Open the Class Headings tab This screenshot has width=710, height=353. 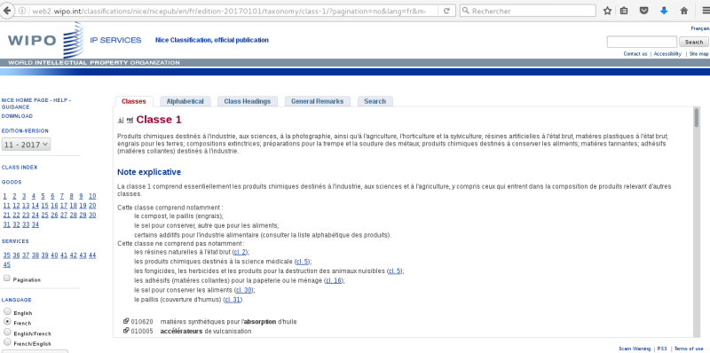click(248, 101)
